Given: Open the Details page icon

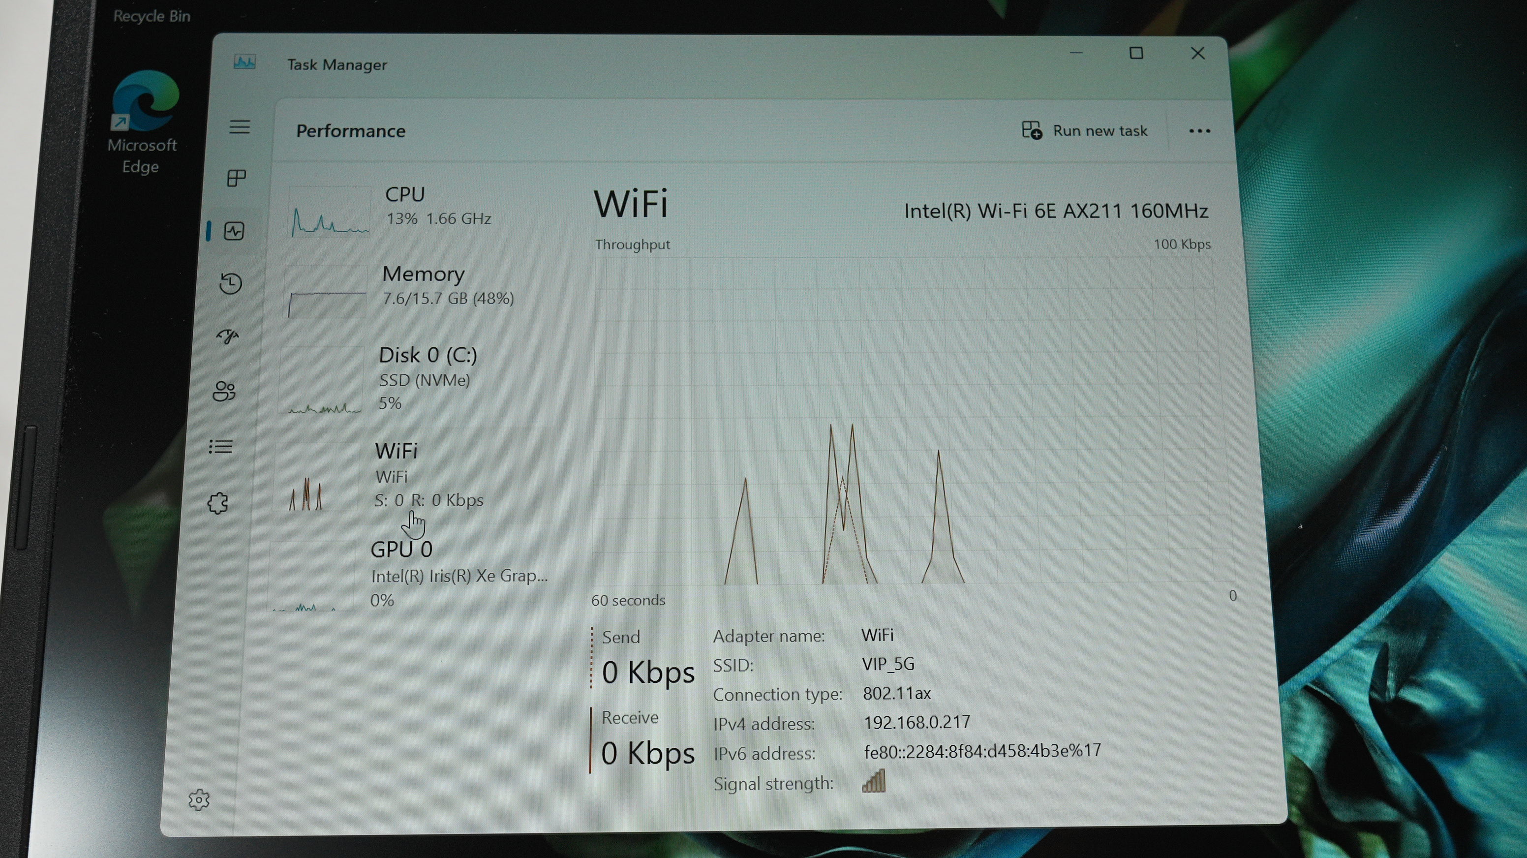Looking at the screenshot, I should click(x=220, y=447).
